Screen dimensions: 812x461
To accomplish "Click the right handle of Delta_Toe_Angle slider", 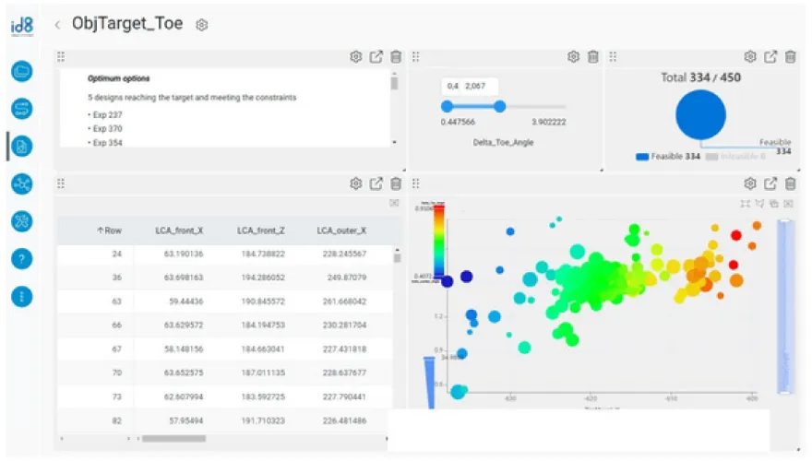I will (499, 106).
